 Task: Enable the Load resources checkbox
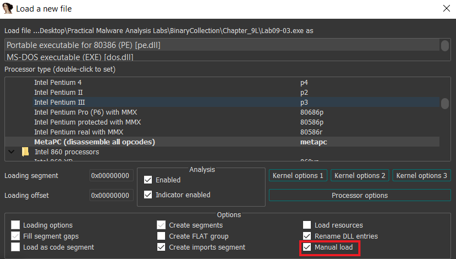[307, 225]
